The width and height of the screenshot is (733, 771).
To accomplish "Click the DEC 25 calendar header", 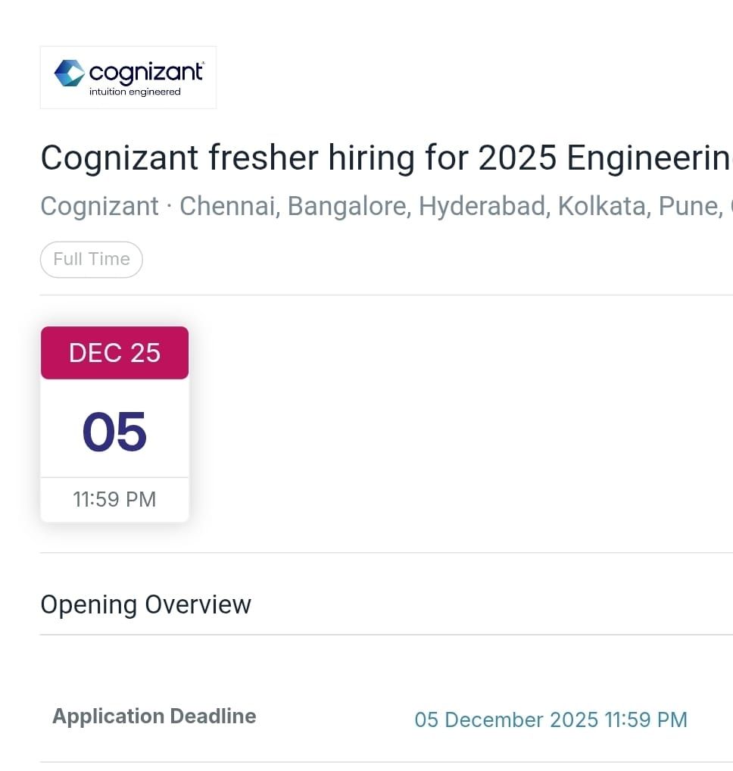I will [114, 353].
